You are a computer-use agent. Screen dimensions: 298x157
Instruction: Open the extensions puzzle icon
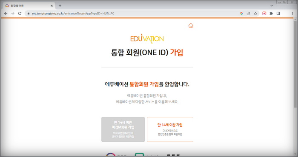[x=271, y=14]
